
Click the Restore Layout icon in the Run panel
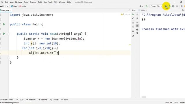point(133,31)
